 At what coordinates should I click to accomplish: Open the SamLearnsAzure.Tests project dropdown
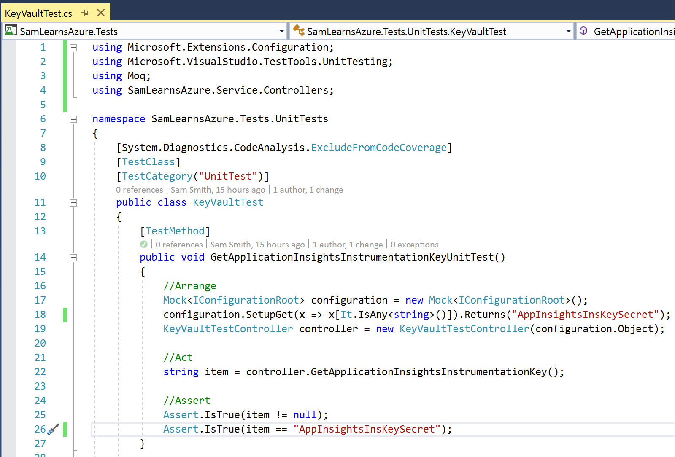[x=281, y=31]
